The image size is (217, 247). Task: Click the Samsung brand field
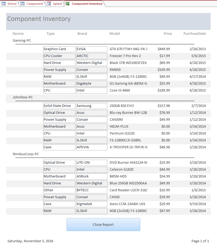(92, 106)
